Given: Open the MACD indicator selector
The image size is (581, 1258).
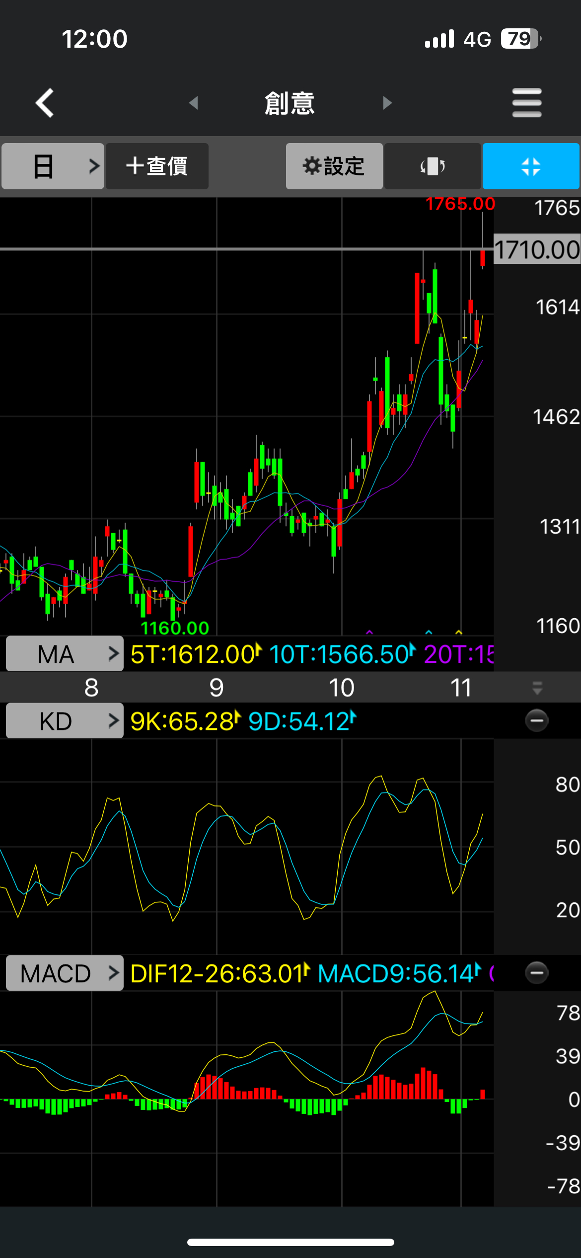Looking at the screenshot, I should (65, 973).
